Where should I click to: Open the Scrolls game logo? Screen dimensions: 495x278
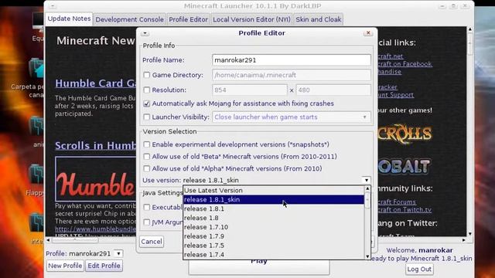(x=405, y=134)
